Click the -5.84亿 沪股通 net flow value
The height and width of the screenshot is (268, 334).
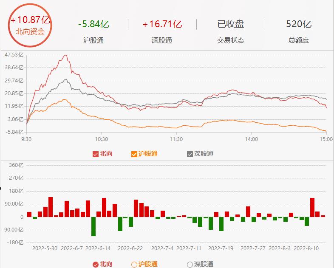(93, 24)
